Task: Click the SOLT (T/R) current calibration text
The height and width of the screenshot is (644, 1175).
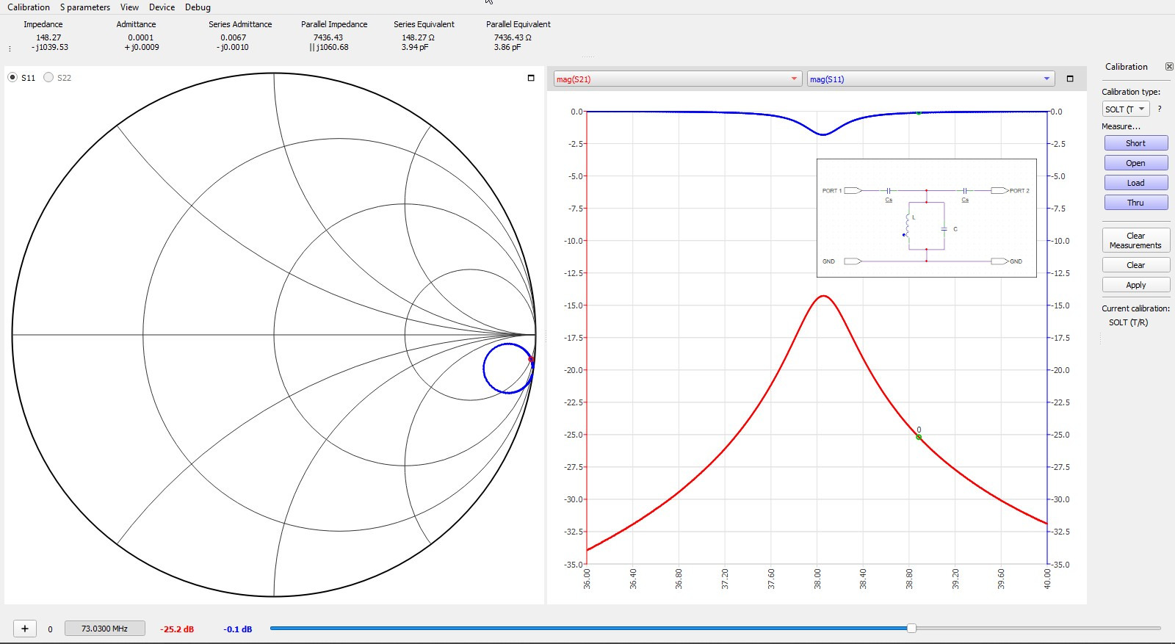Action: [x=1128, y=322]
